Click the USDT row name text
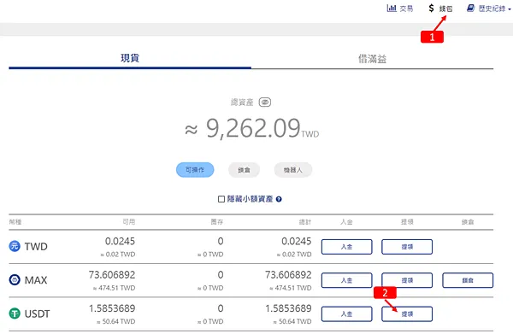 pyautogui.click(x=38, y=313)
